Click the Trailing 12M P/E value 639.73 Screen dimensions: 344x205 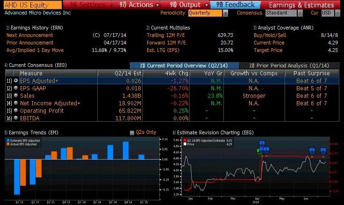coord(225,35)
